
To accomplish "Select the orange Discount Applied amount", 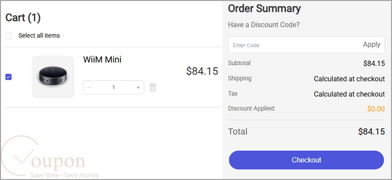I will tap(376, 109).
